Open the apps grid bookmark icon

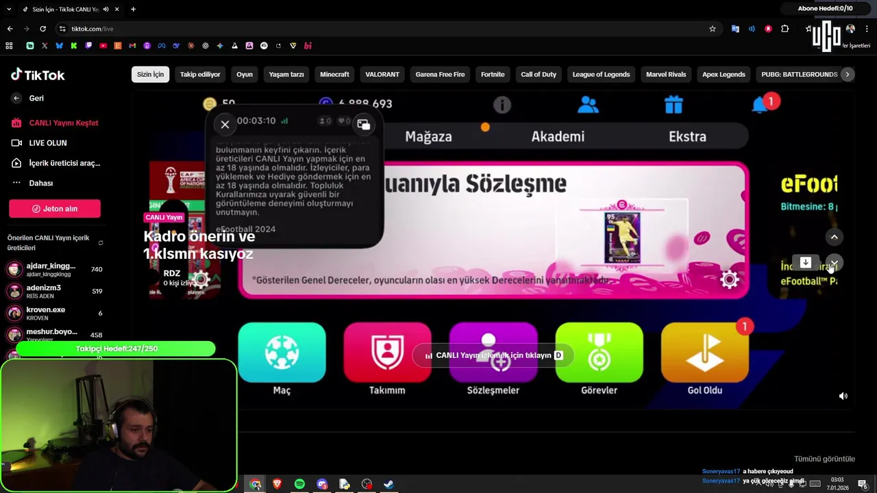click(x=9, y=46)
